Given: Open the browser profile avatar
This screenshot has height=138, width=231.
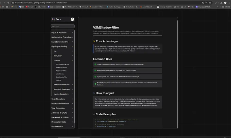Looking at the screenshot, I should [x=225, y=3].
